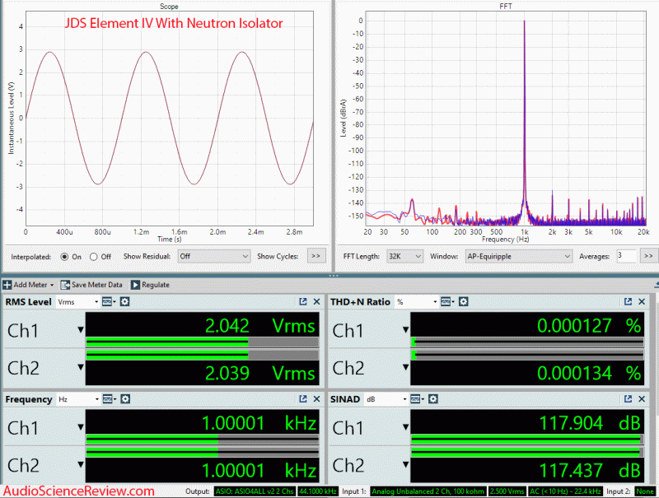Open Window AP-Equiripple dropdown

[x=519, y=256]
